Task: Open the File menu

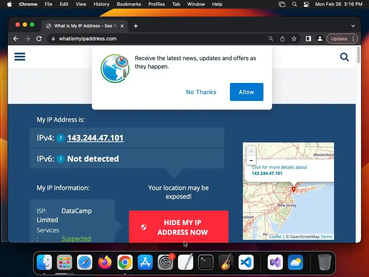Action: click(x=49, y=4)
